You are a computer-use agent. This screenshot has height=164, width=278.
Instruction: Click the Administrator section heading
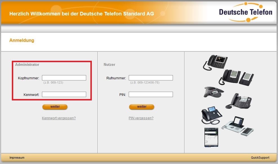pyautogui.click(x=27, y=65)
